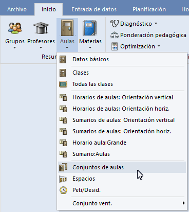Image resolution: width=189 pixels, height=212 pixels.
Task: Expand the Materias dropdown arrow
Action: click(x=90, y=48)
